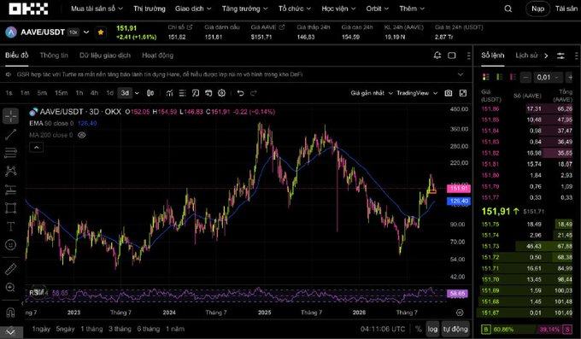Image resolution: width=581 pixels, height=339 pixels.
Task: Open the Giao dịch menu
Action: click(x=193, y=9)
